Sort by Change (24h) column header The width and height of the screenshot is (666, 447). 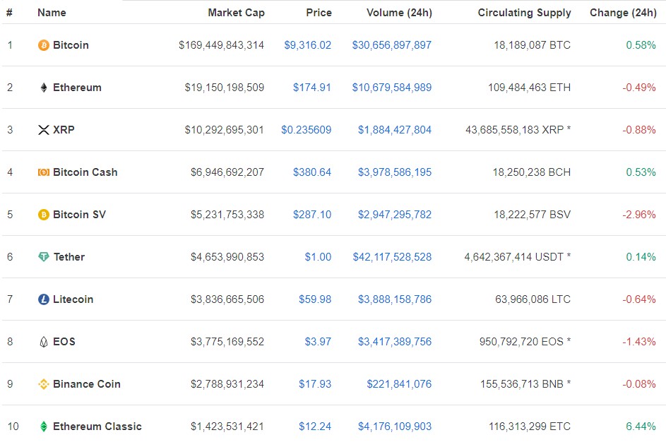623,13
